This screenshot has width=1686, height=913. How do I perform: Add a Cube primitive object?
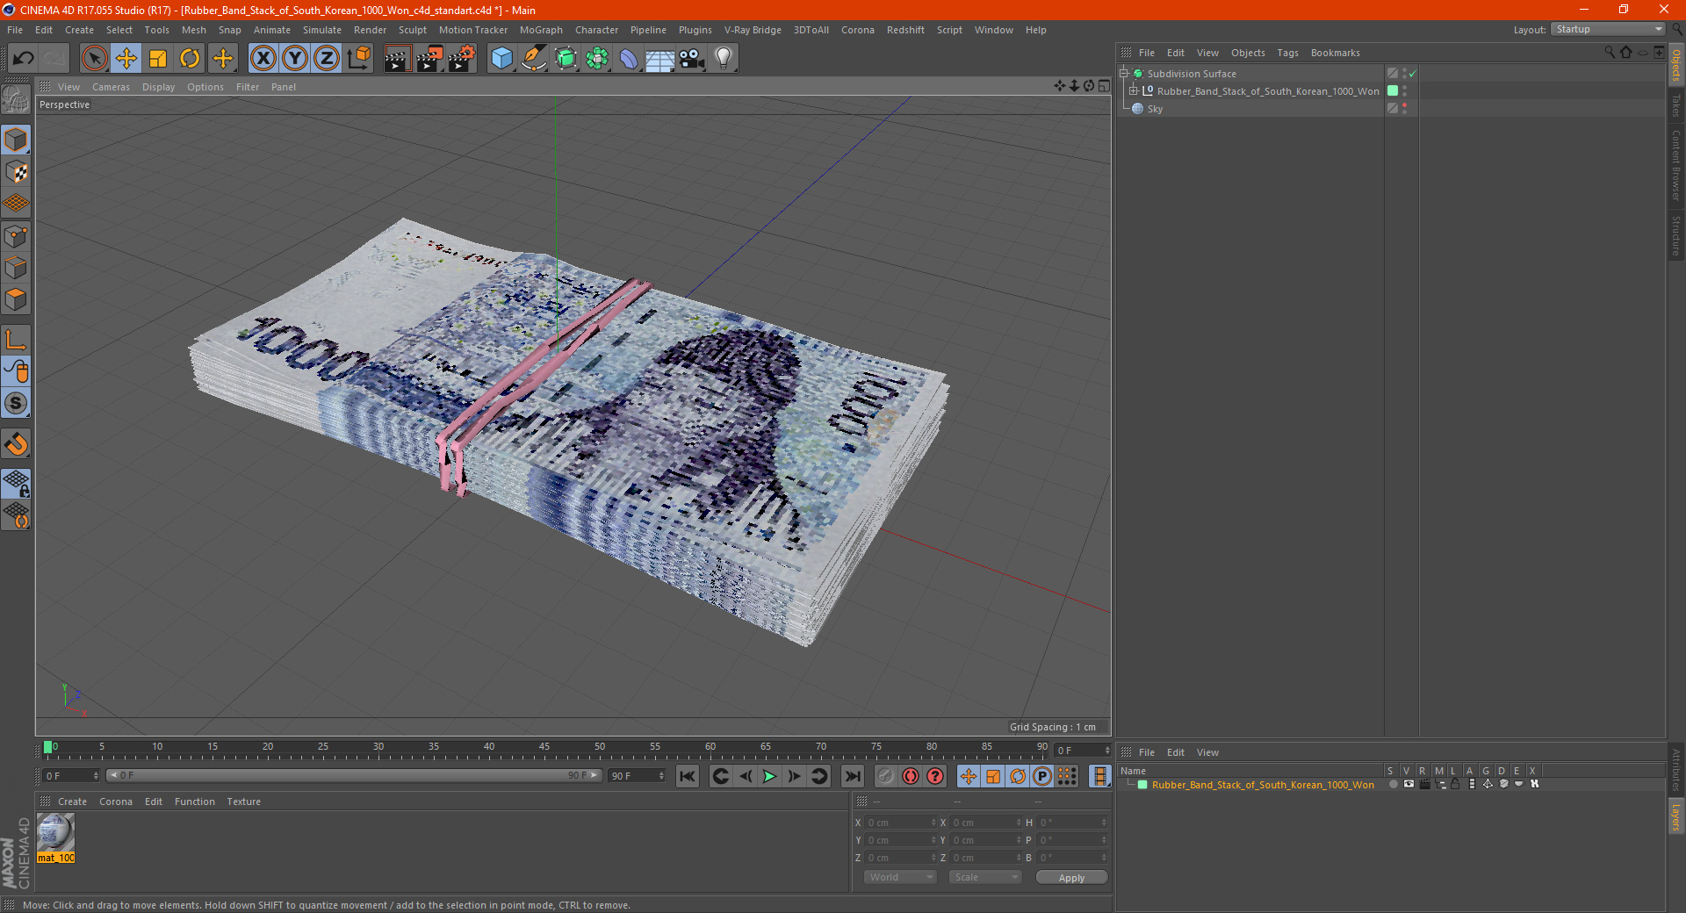pyautogui.click(x=501, y=59)
